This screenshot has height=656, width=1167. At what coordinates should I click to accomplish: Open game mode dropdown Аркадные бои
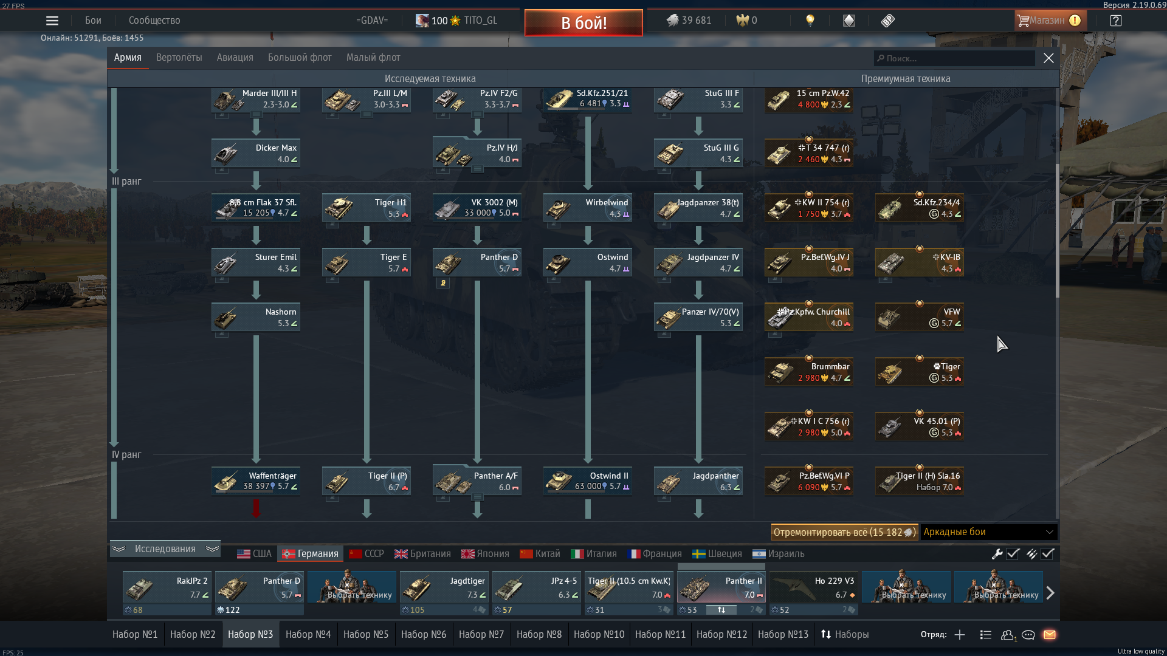point(989,532)
